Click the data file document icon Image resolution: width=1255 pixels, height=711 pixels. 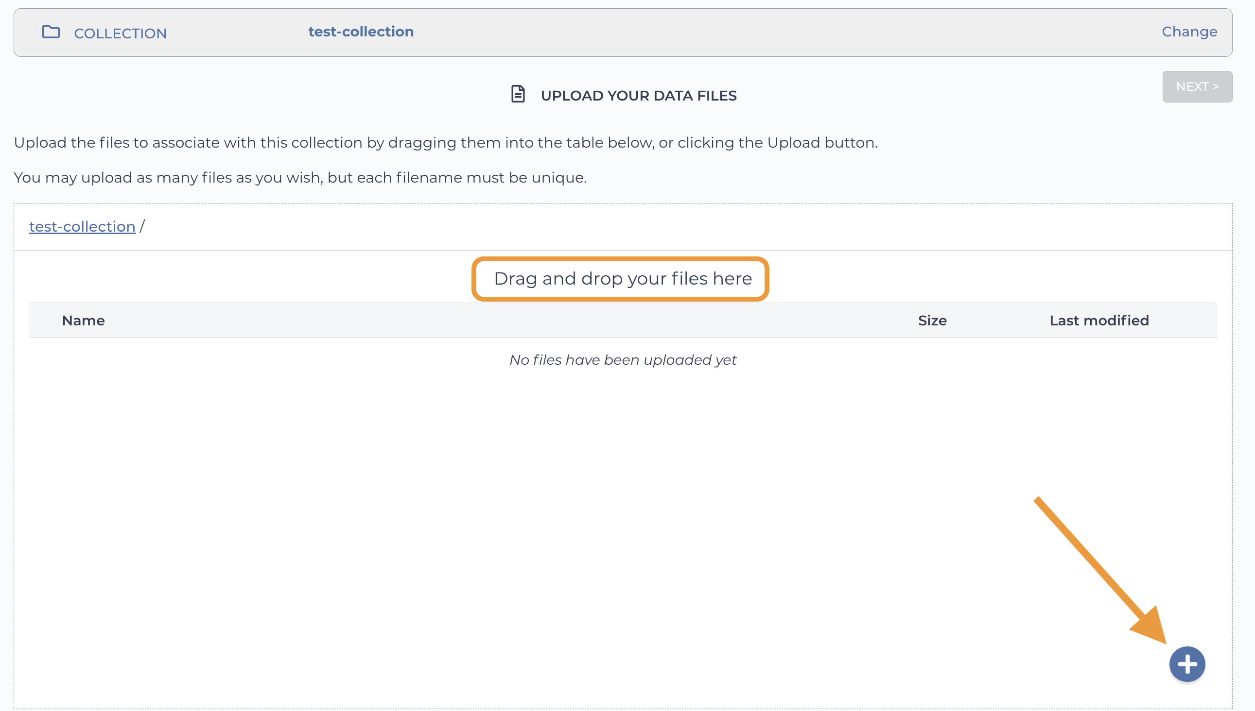518,94
